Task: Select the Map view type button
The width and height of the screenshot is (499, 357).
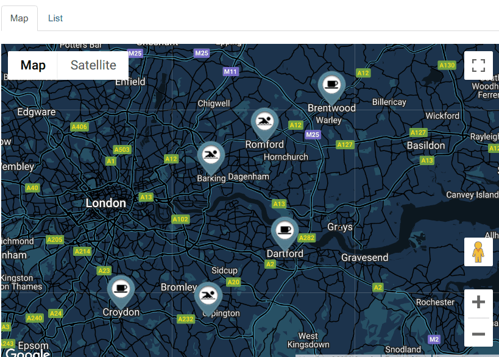Action: click(33, 65)
